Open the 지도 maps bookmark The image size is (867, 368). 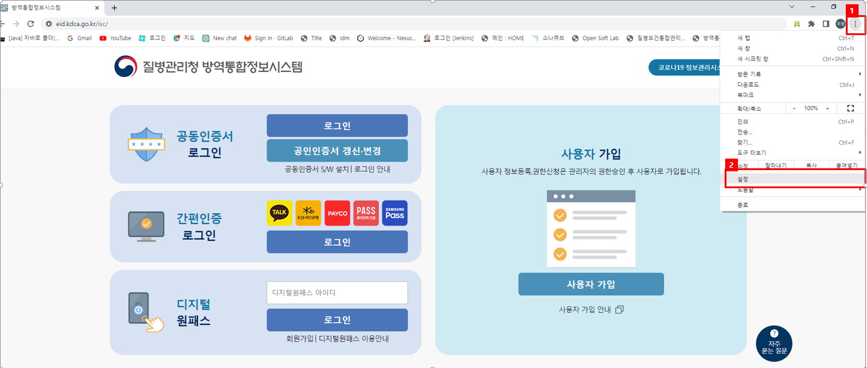[184, 38]
